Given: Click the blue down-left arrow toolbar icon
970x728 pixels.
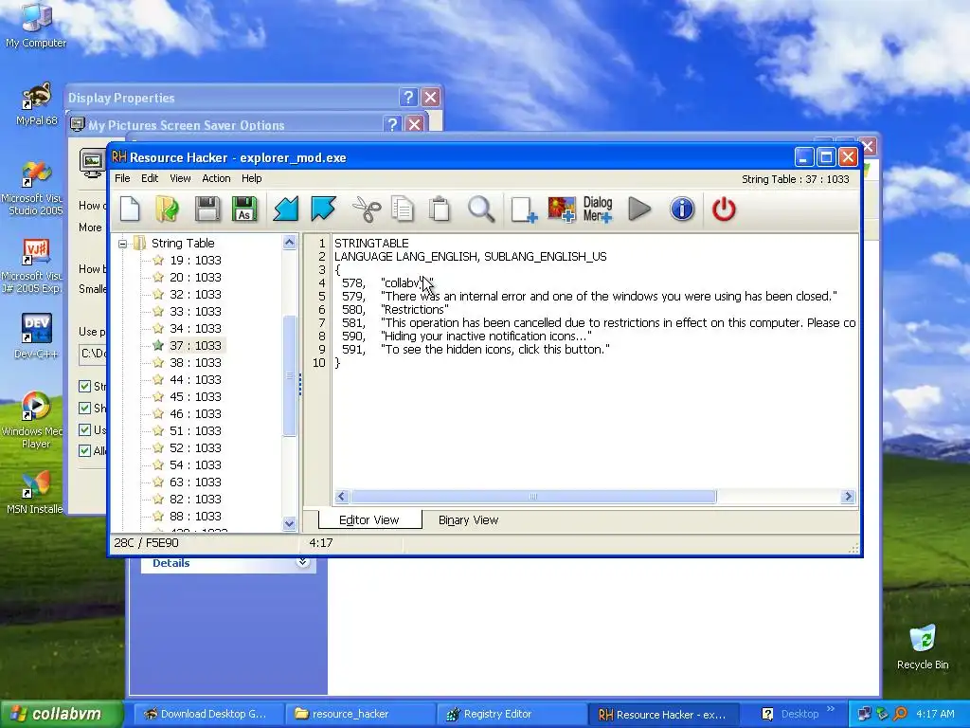Looking at the screenshot, I should tap(286, 209).
